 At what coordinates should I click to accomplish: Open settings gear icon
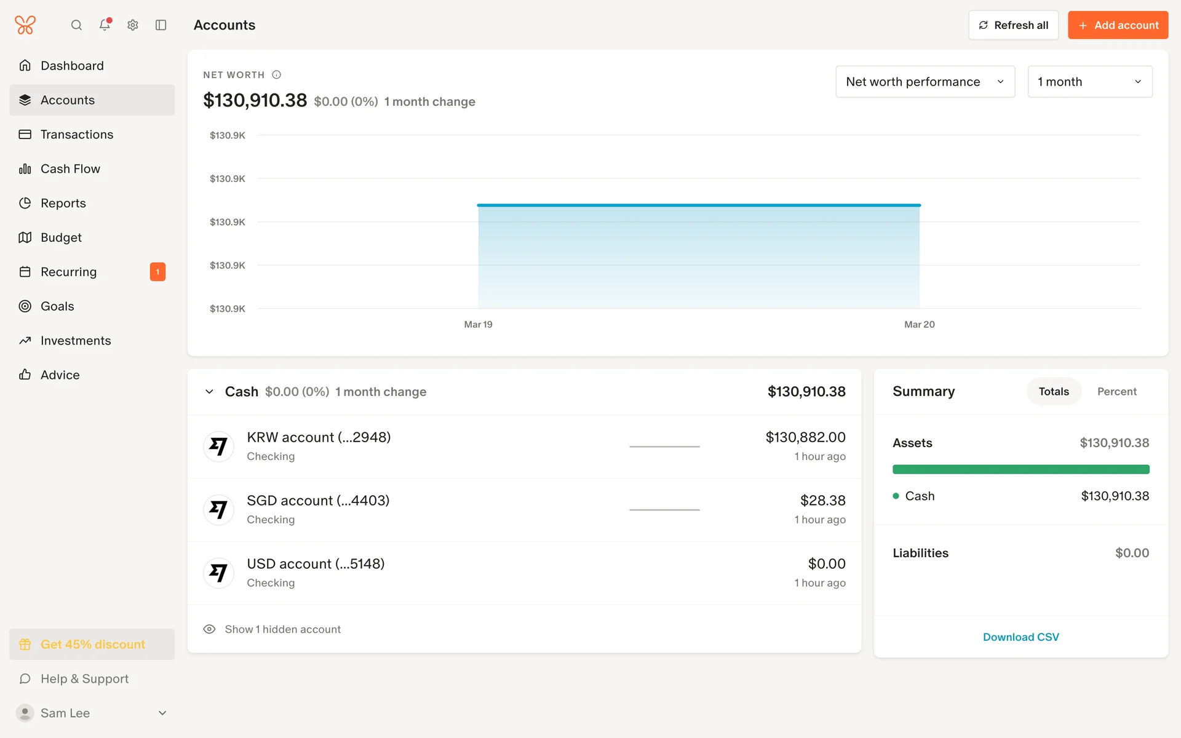click(x=133, y=25)
